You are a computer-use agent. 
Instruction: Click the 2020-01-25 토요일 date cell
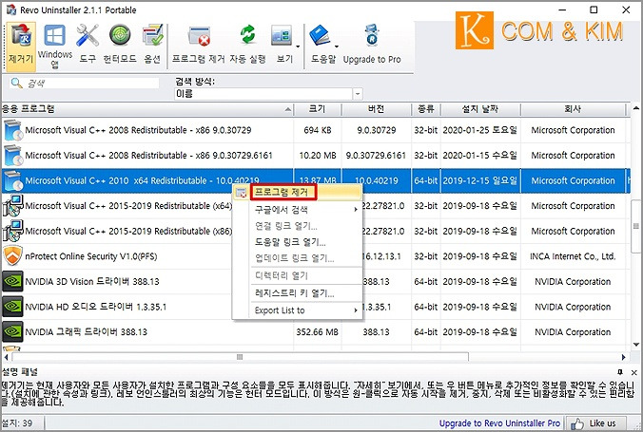[480, 130]
